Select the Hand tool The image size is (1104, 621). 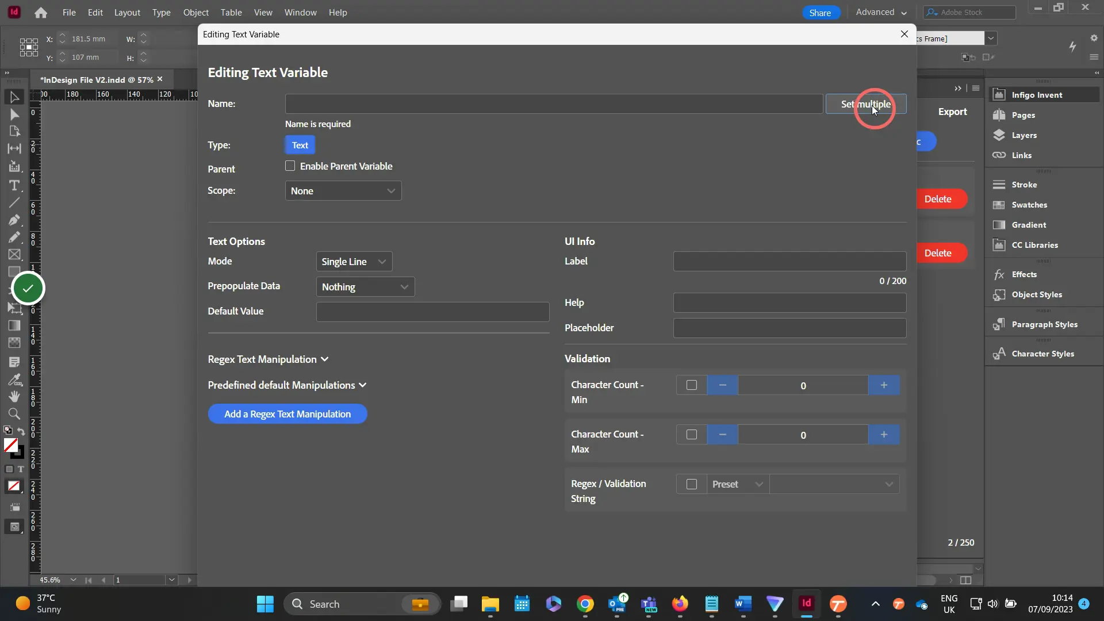point(14,397)
